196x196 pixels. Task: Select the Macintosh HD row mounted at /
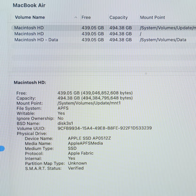104,34
